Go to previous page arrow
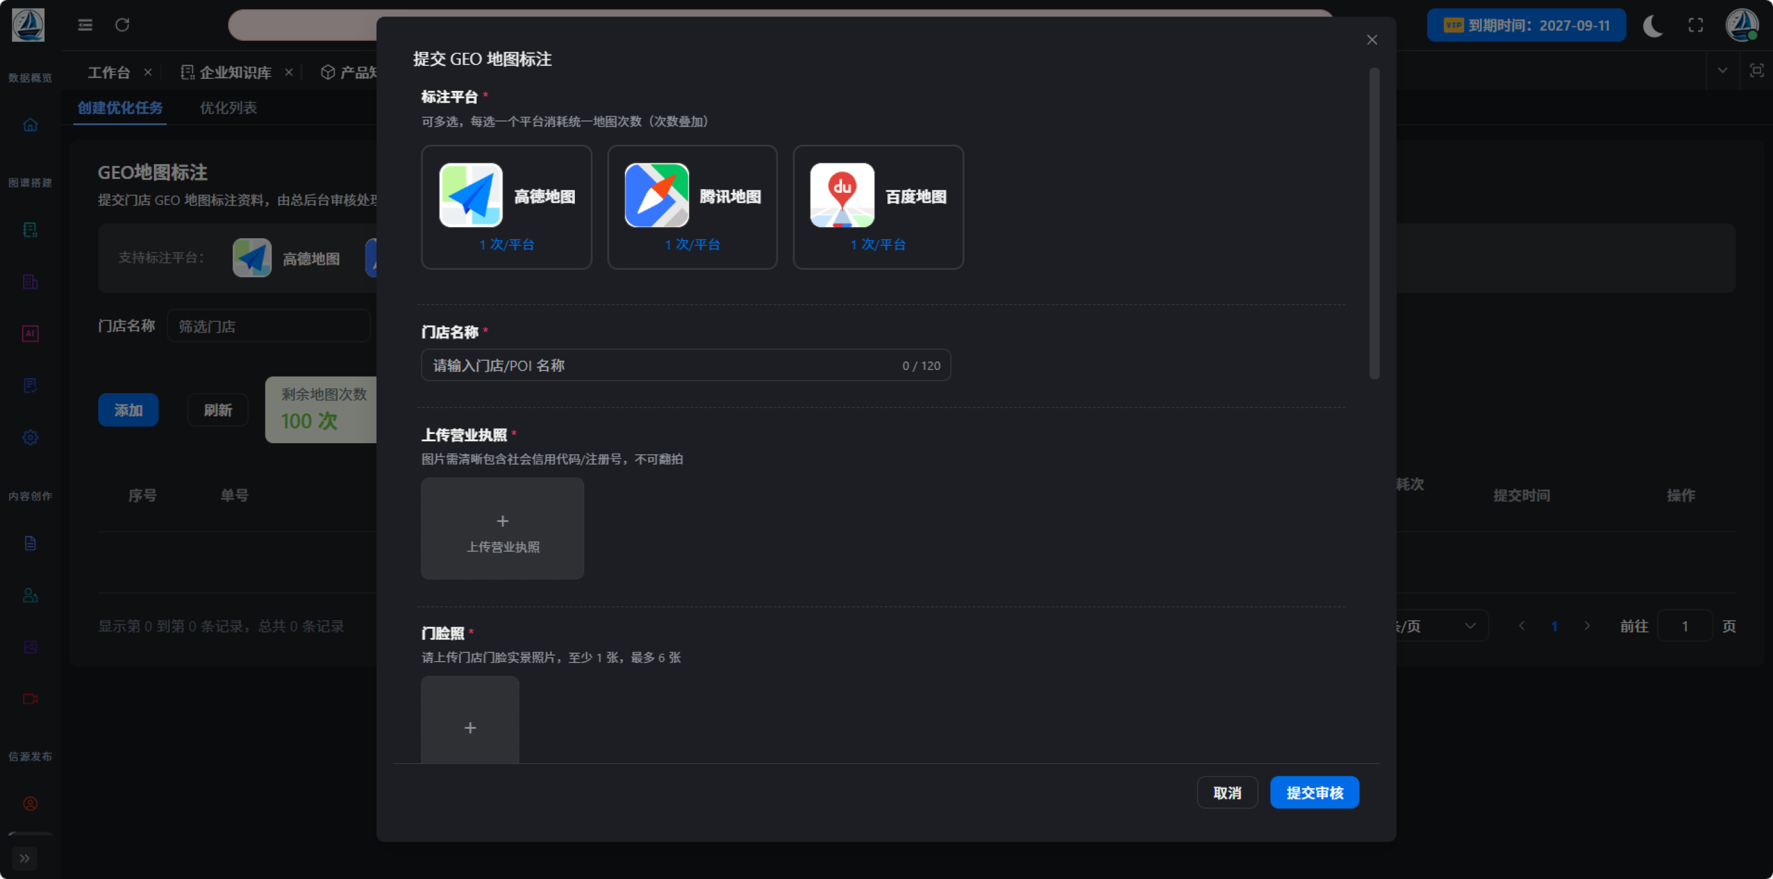 [x=1522, y=626]
